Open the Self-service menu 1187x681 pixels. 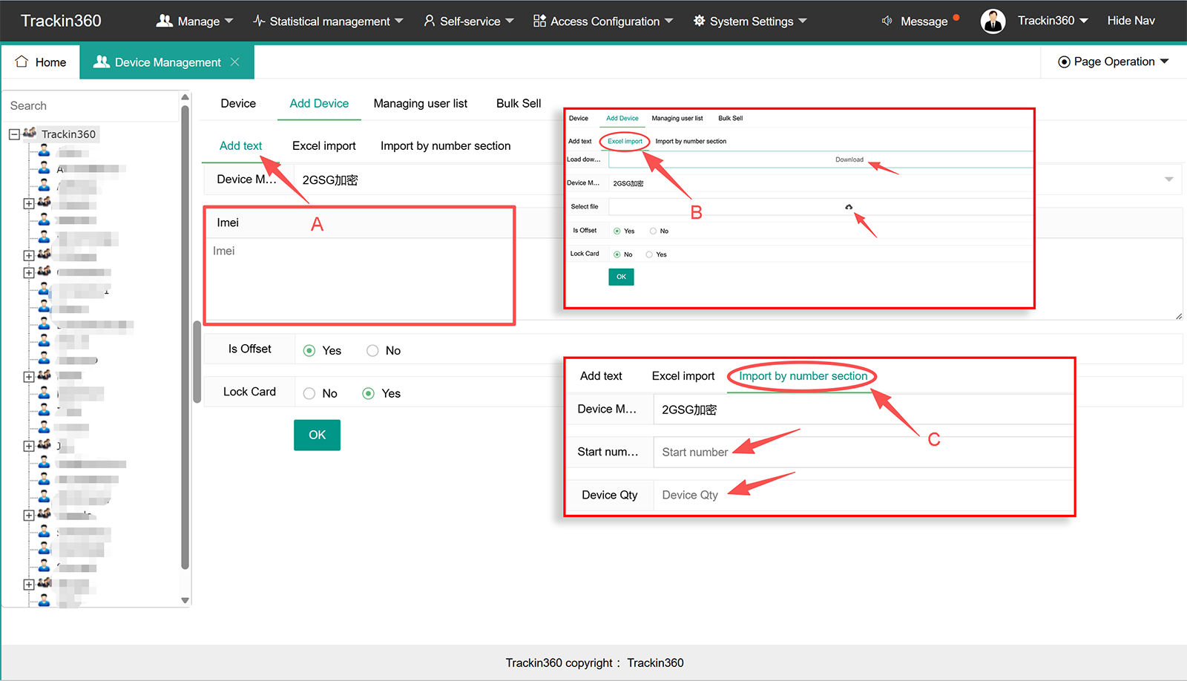pyautogui.click(x=469, y=21)
